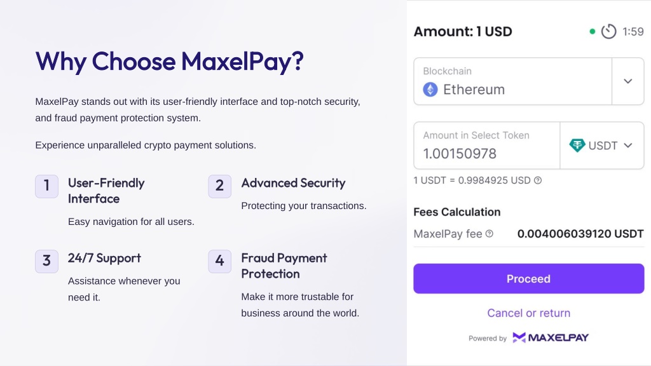The width and height of the screenshot is (651, 366).
Task: Click the green status dot
Action: (x=593, y=32)
